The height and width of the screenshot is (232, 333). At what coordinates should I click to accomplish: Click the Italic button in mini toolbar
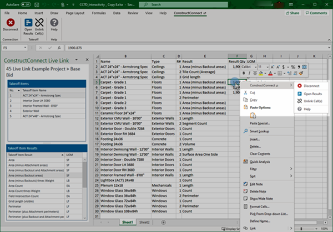pyautogui.click(x=249, y=73)
